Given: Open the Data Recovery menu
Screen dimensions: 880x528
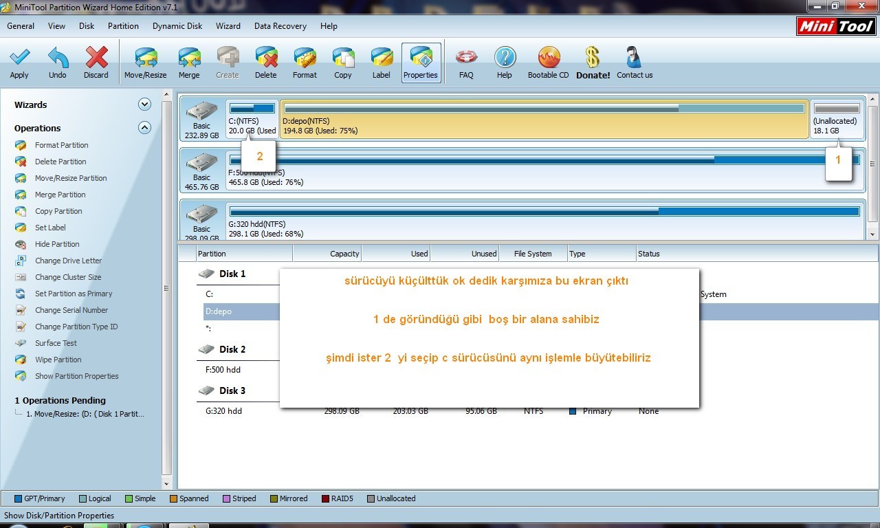Looking at the screenshot, I should point(280,26).
